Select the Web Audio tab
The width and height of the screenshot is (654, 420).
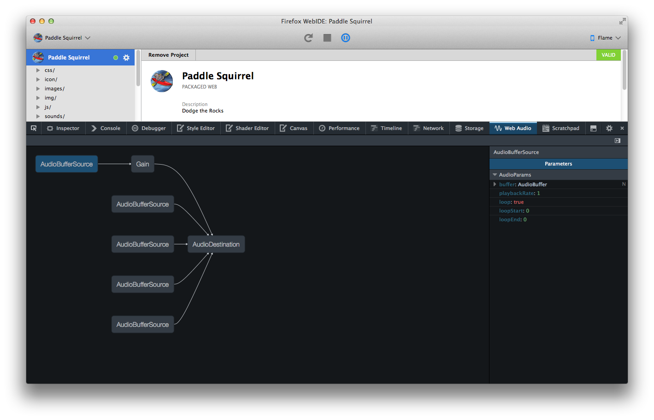coord(513,128)
